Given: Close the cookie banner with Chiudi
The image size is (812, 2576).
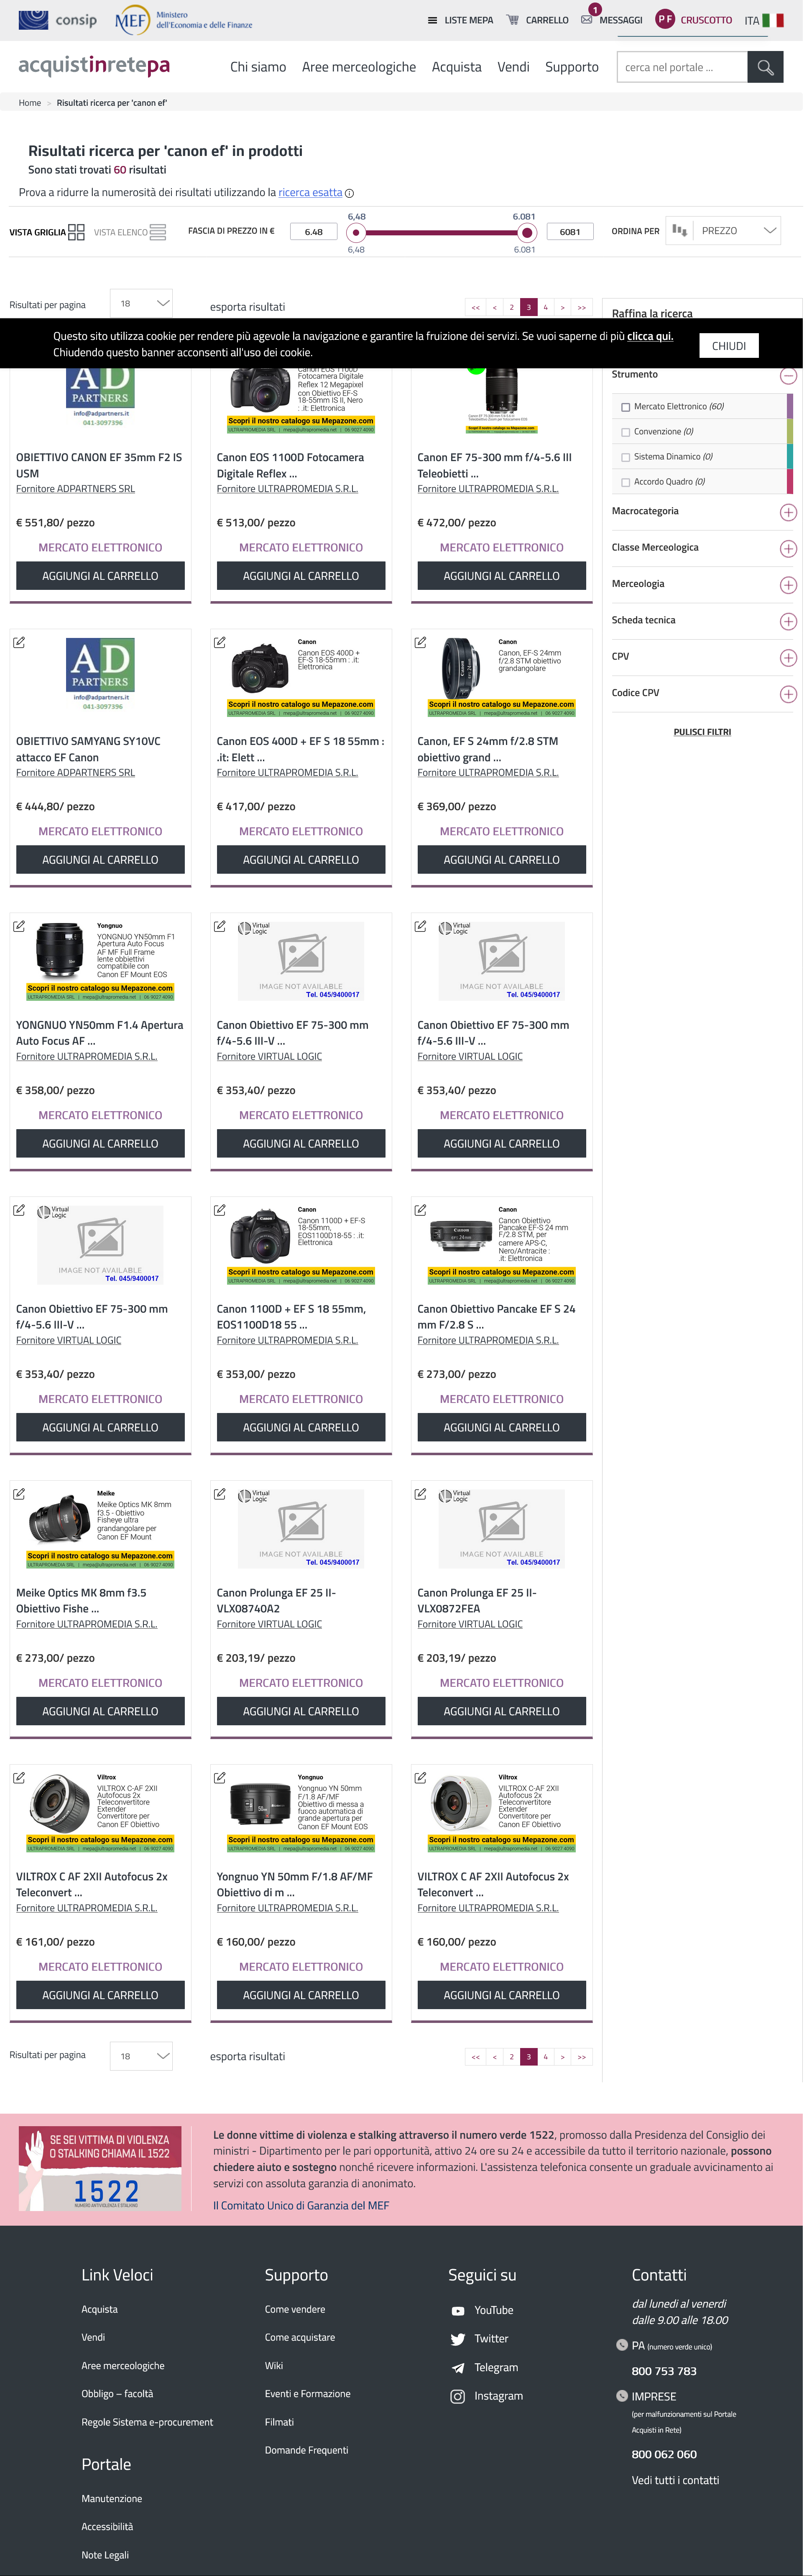Looking at the screenshot, I should [x=728, y=346].
